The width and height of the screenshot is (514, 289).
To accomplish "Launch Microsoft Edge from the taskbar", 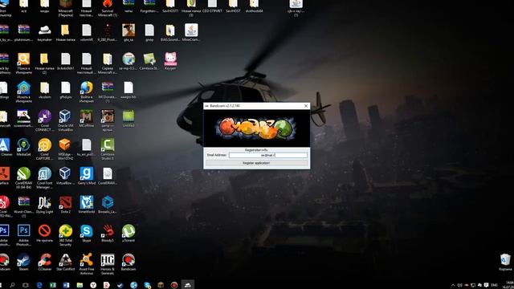I will coord(39,285).
